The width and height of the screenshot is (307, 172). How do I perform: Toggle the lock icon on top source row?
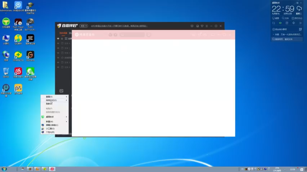(62, 39)
